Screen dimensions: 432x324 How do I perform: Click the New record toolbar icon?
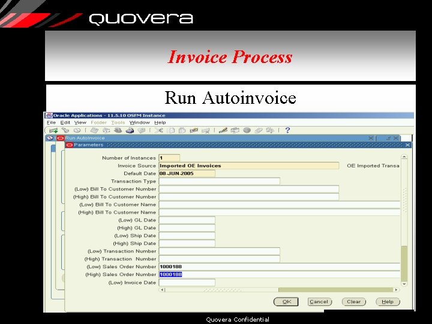coord(53,130)
